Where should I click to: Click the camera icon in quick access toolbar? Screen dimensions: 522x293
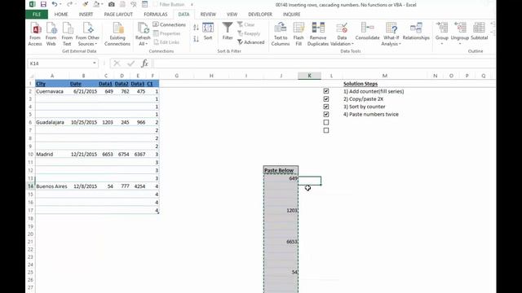(111, 4)
